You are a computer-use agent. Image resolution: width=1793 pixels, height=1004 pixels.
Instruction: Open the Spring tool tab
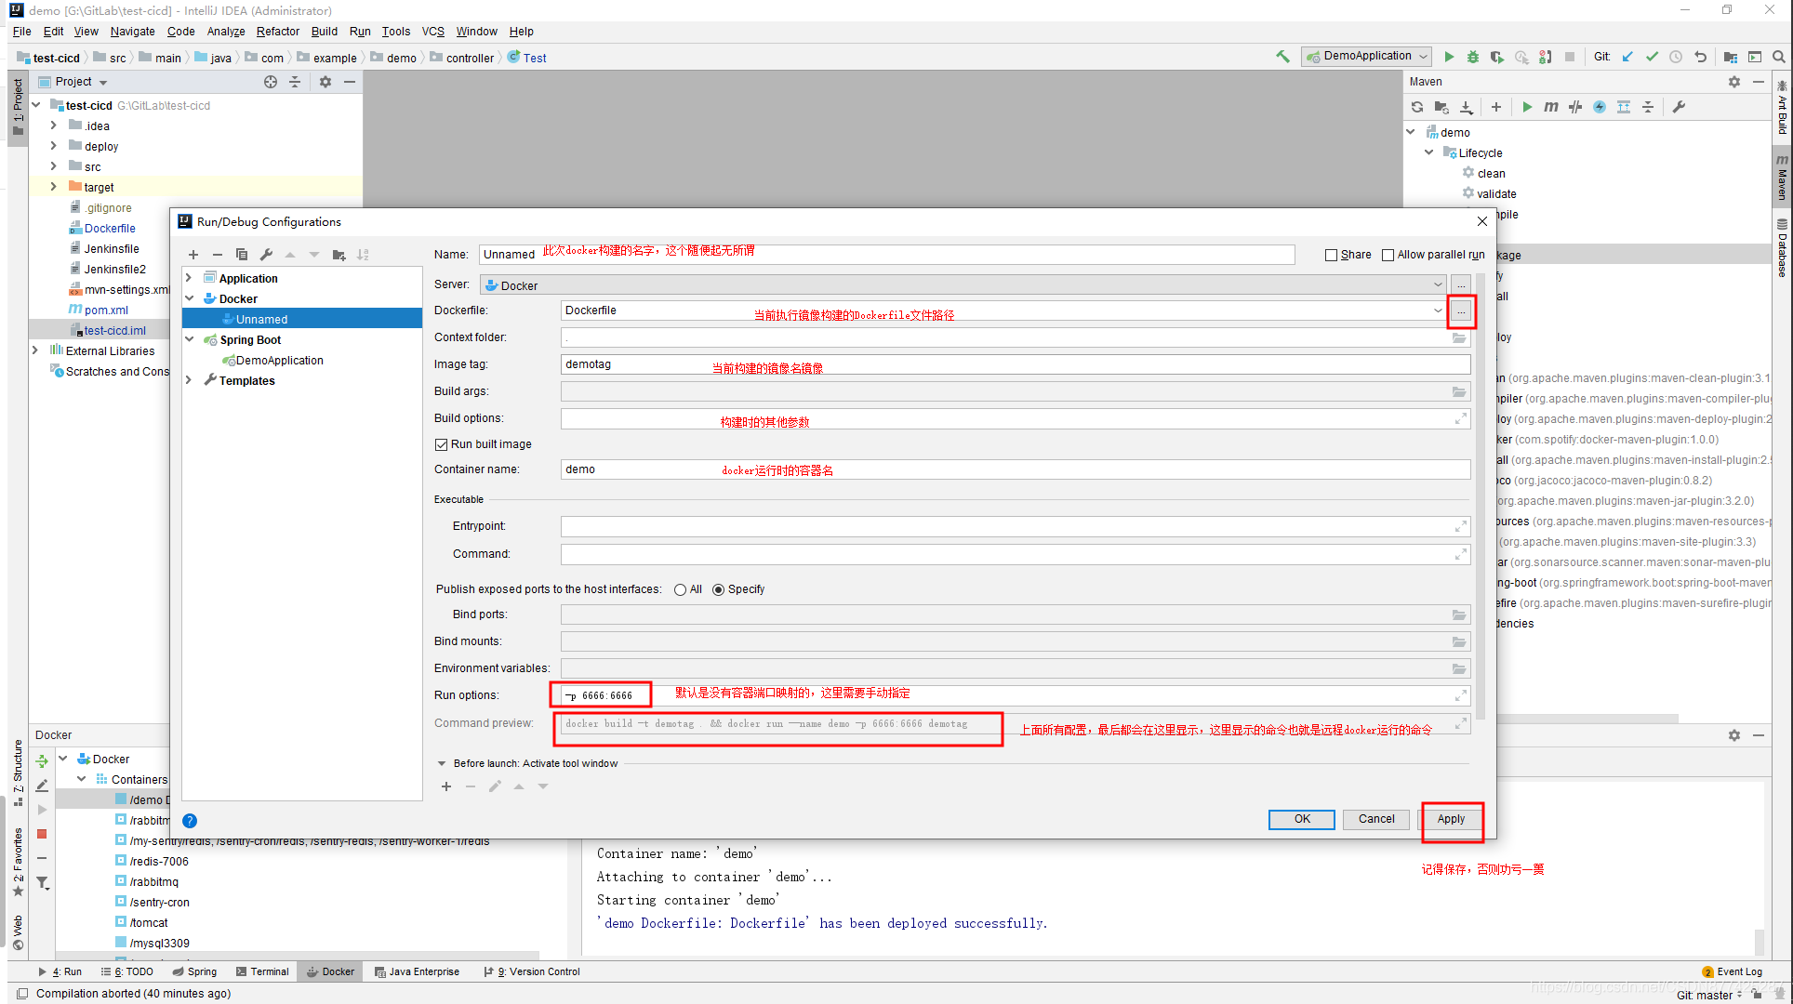click(194, 972)
